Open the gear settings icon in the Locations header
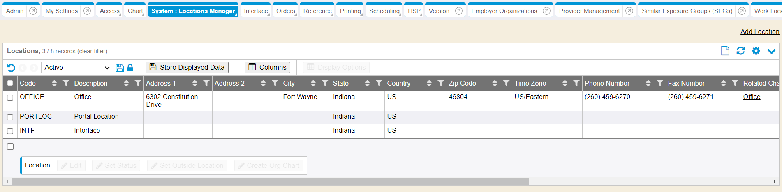This screenshot has width=782, height=192. pos(756,51)
